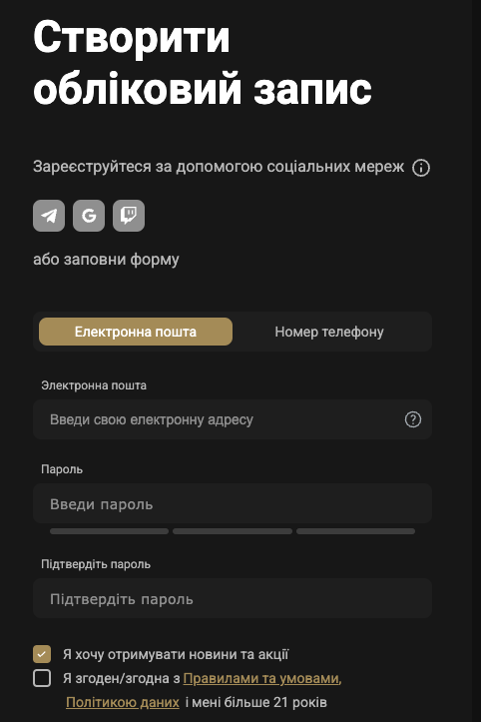The width and height of the screenshot is (481, 722).
Task: Click the last password strength bar segment
Action: tap(356, 531)
